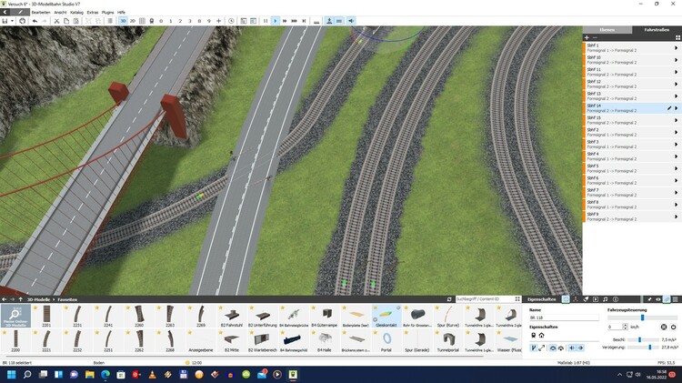
Task: Increase km/h speed with stepper
Action: (x=625, y=325)
